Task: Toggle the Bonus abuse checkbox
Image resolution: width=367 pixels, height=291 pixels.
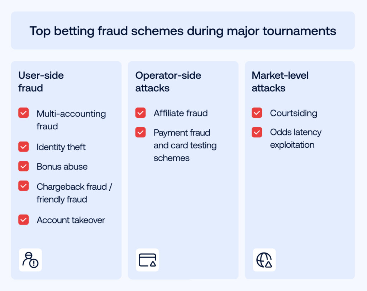Action: pos(24,166)
